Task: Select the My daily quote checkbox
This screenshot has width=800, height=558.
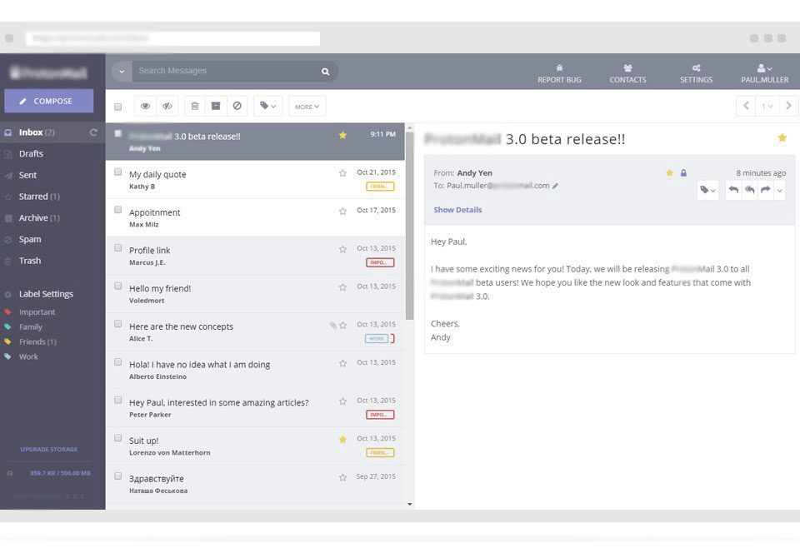Action: pos(117,172)
